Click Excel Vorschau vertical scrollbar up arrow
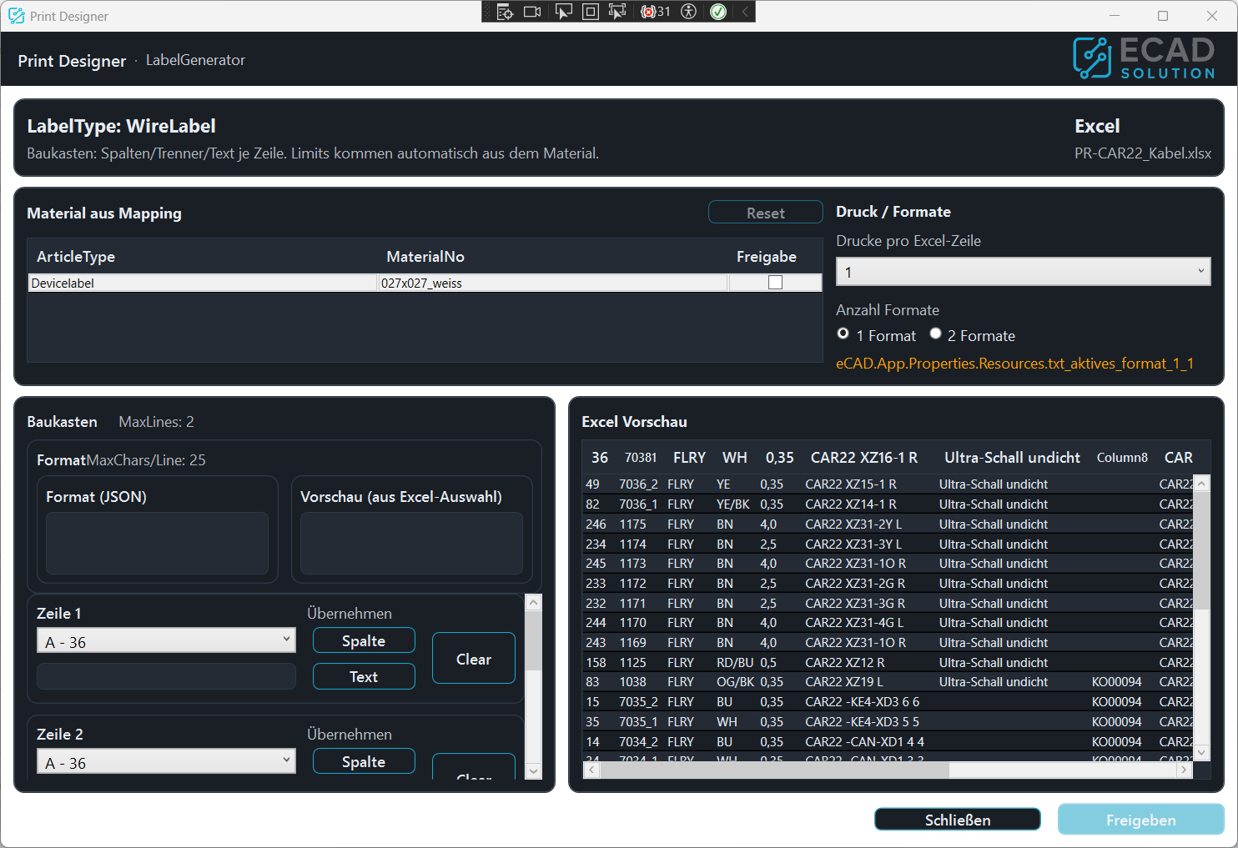The width and height of the screenshot is (1238, 848). click(1202, 484)
